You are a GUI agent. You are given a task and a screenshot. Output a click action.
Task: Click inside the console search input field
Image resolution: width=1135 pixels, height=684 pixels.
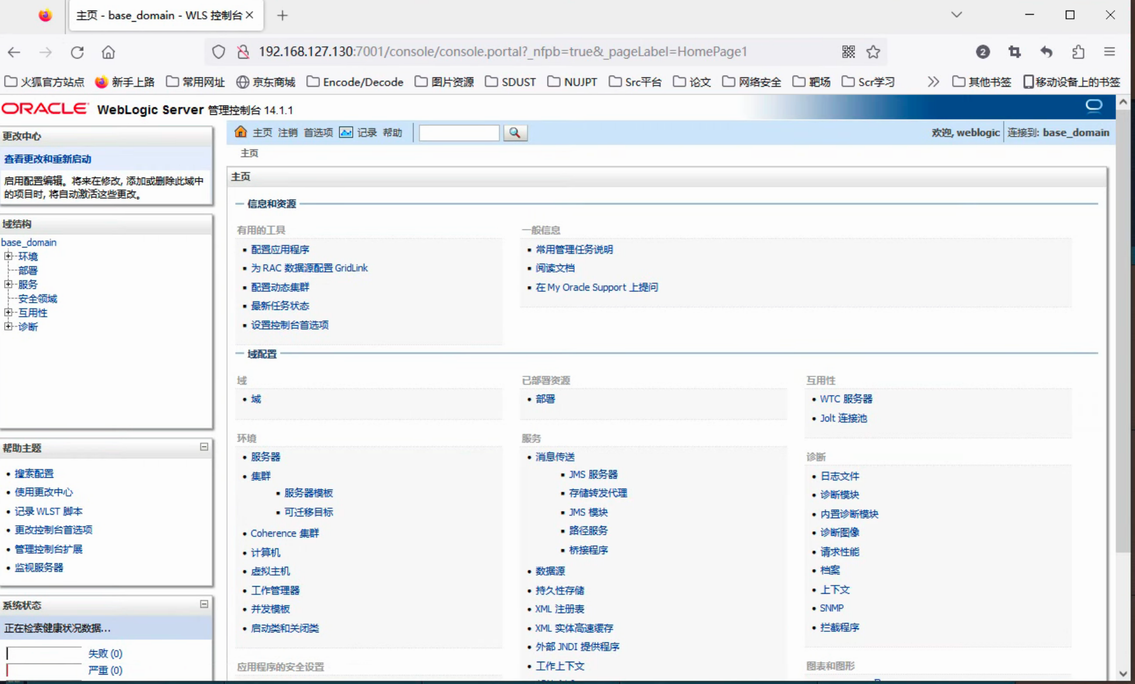pos(459,133)
